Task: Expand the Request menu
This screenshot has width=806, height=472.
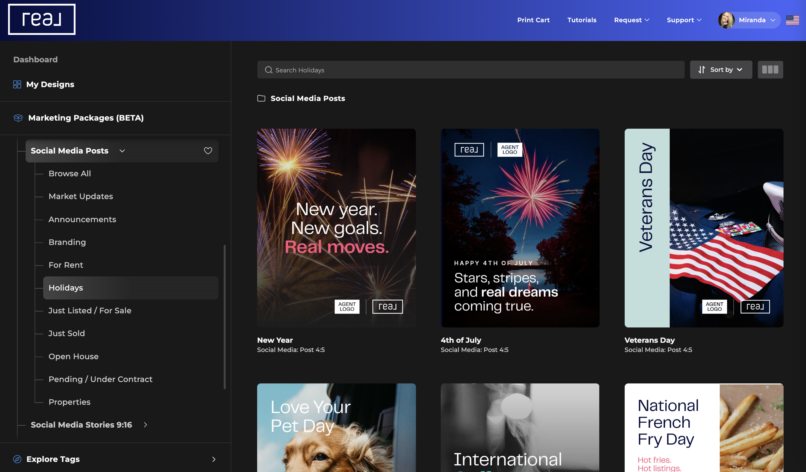Action: pos(631,20)
